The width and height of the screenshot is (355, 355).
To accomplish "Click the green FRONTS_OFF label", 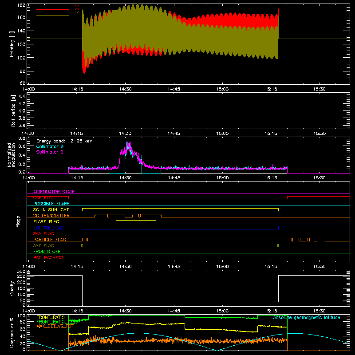I will click(47, 252).
